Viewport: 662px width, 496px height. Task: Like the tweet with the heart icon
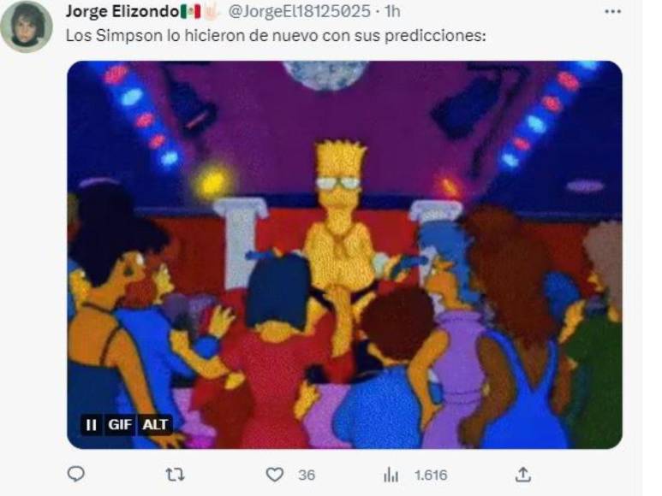point(274,475)
